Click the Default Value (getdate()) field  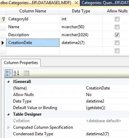point(107,108)
